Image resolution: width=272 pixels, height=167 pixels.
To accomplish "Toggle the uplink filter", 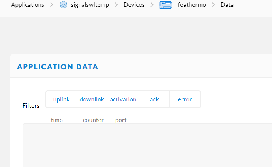I will pyautogui.click(x=61, y=99).
